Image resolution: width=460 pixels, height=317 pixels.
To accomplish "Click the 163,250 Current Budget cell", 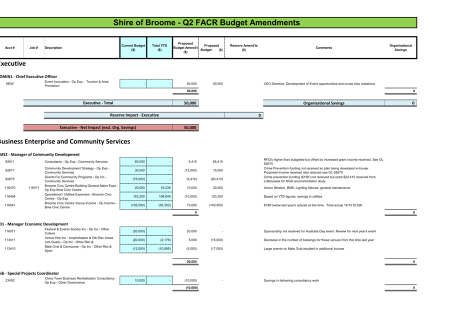I will [x=133, y=196].
